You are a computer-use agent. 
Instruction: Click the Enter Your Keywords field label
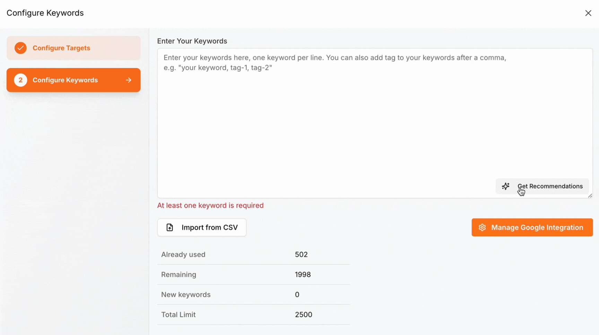tap(192, 41)
